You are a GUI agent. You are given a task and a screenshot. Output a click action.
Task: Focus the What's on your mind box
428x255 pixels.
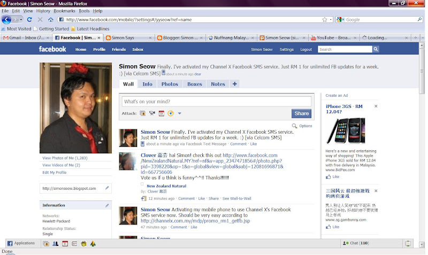click(217, 102)
